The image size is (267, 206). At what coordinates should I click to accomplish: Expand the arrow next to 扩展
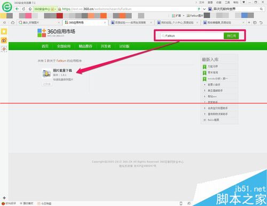point(184,16)
